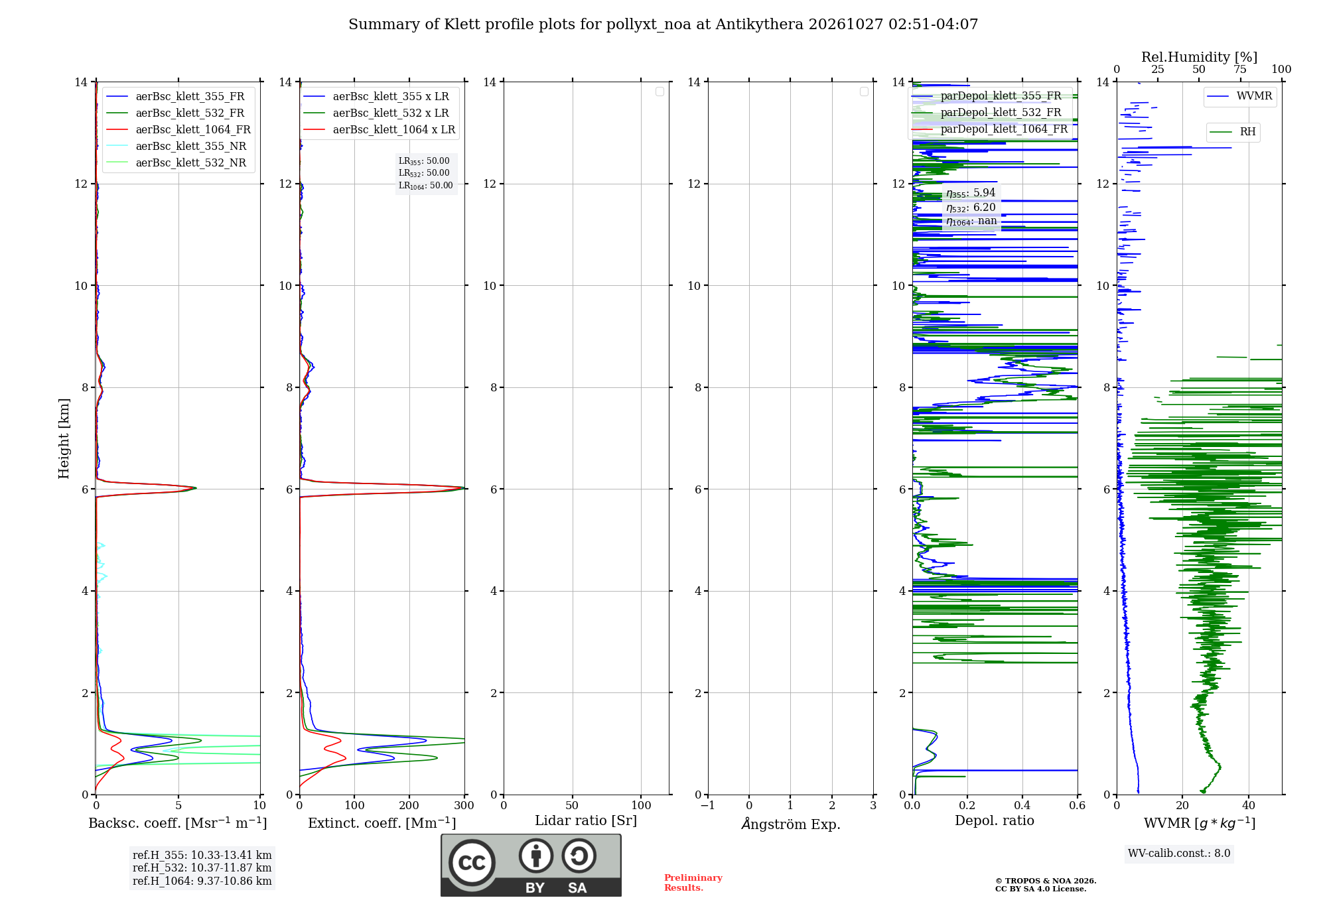Click the parDepol_klett_532_FR legend label
Screen dimensions: 1327x902
(1001, 113)
